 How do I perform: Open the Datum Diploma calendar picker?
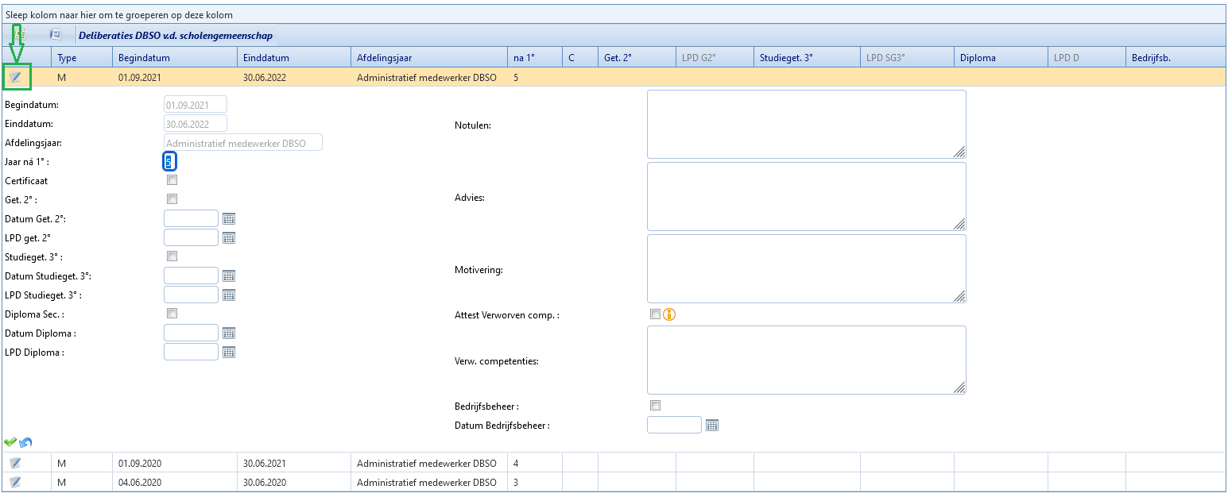229,333
